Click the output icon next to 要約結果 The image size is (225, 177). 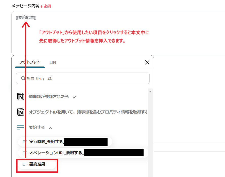coord(24,164)
